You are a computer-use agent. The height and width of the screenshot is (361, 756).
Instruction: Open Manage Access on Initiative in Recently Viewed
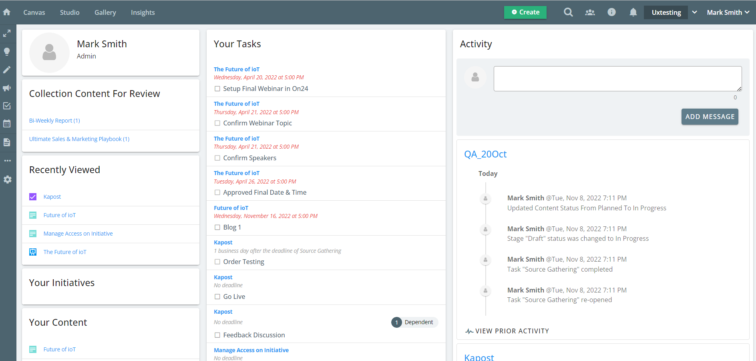78,234
